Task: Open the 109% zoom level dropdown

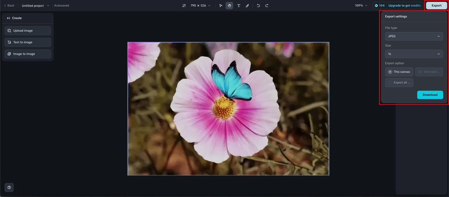Action: coord(361,6)
